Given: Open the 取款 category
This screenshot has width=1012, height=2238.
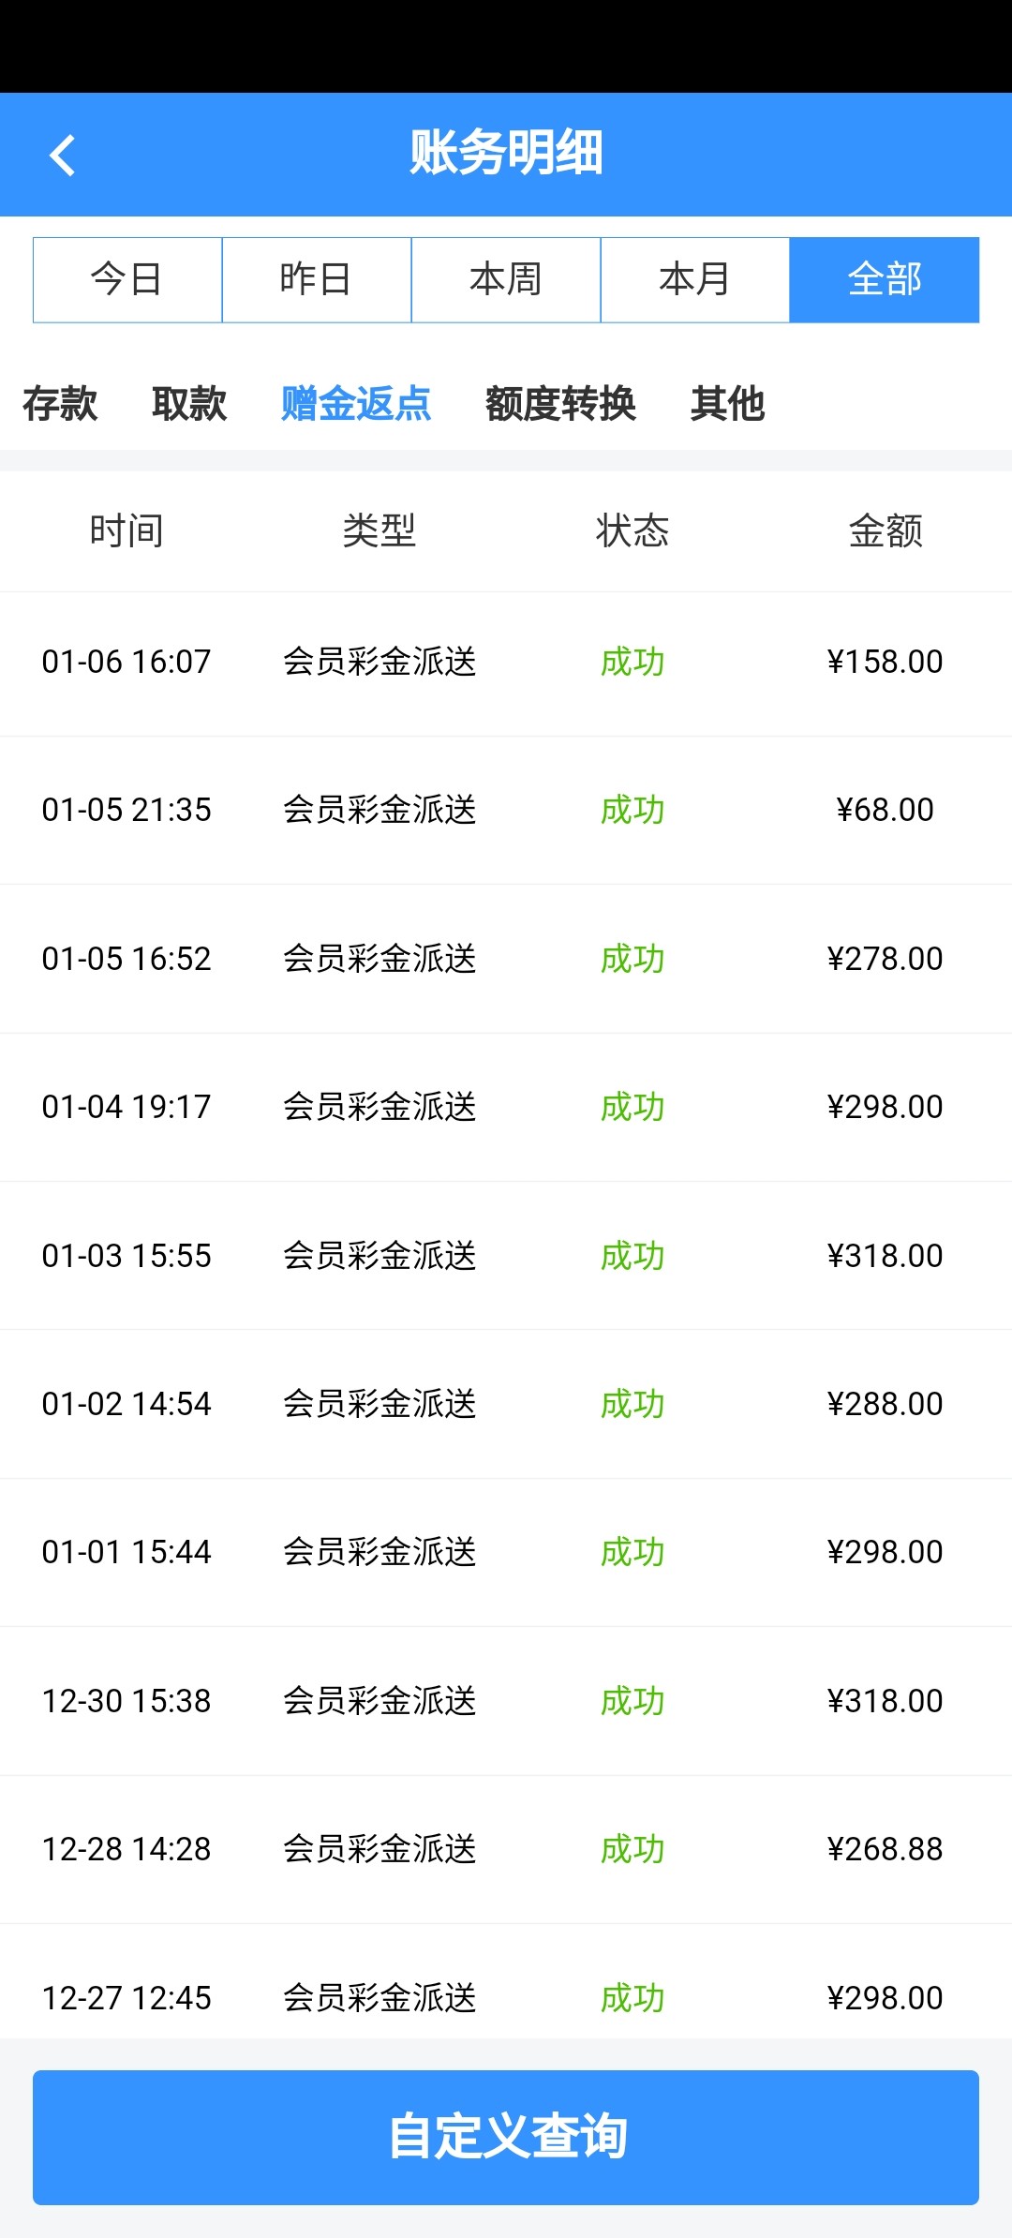Looking at the screenshot, I should point(189,404).
